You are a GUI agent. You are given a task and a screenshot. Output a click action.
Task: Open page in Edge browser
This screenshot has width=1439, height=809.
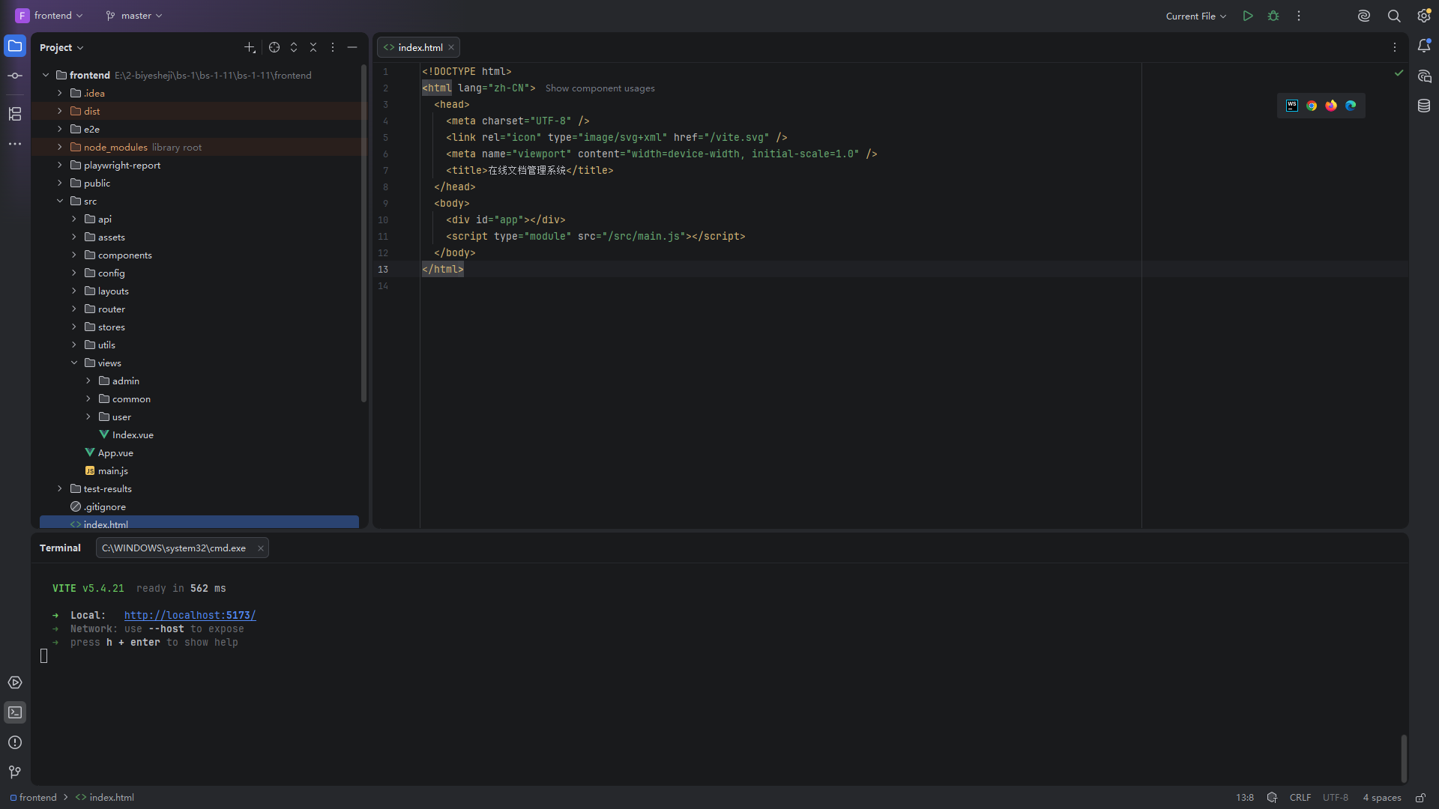pyautogui.click(x=1351, y=106)
